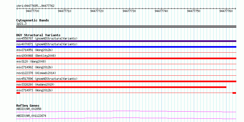Click the dark purple nsv4558787 variant bar

(x=126, y=41)
